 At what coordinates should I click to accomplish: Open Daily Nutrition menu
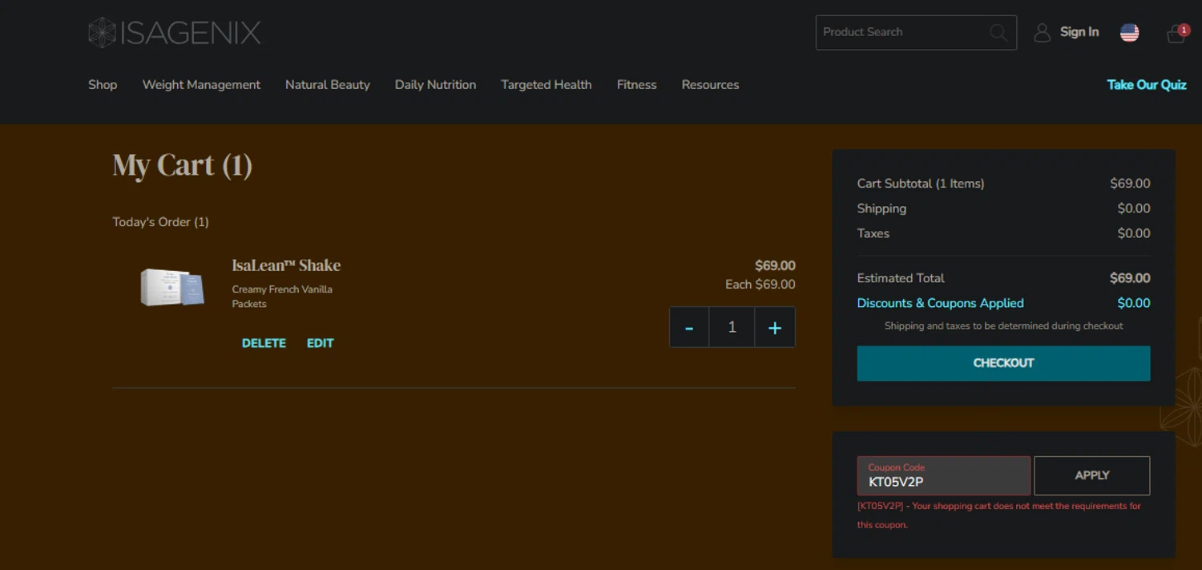[x=435, y=84]
